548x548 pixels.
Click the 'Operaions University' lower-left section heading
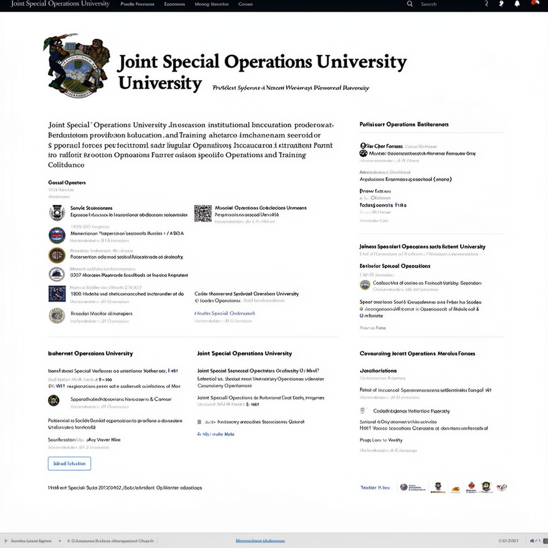pos(90,353)
